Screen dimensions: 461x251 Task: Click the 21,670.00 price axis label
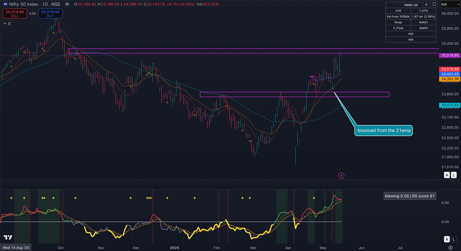pos(450,167)
